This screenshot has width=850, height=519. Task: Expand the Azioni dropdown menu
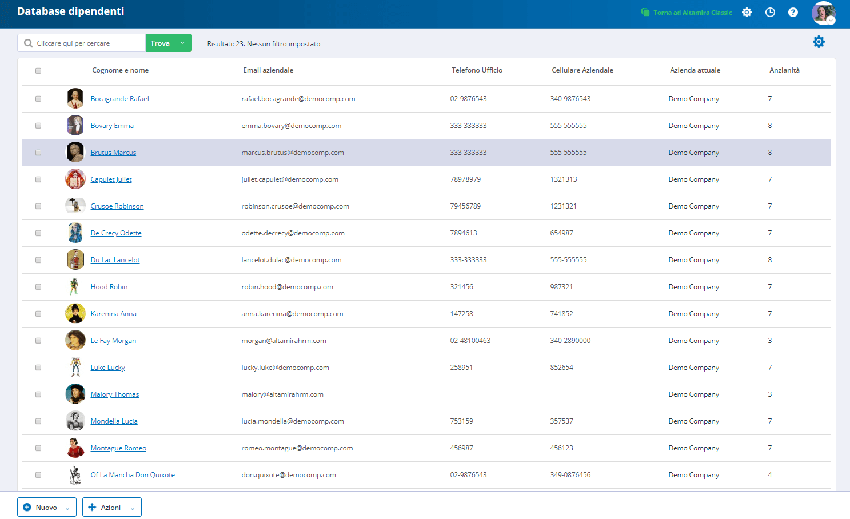(x=131, y=506)
